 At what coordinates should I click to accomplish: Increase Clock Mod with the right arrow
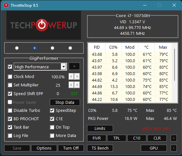[x=77, y=76]
